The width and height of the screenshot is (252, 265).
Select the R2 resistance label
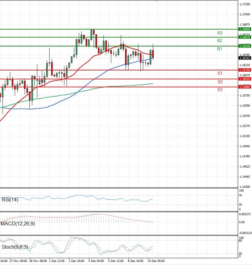(x=220, y=41)
